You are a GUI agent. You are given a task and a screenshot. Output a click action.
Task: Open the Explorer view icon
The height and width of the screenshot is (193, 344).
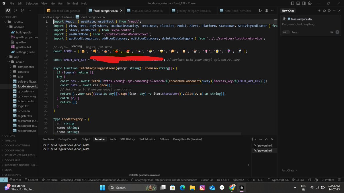tap(8, 10)
